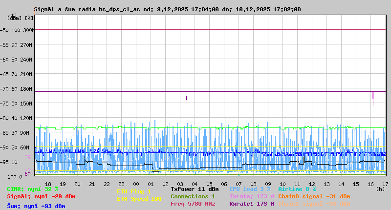The height and width of the screenshot is (210, 391).
Task: Click the "06" hour label on x-axis
Action: pos(224,184)
